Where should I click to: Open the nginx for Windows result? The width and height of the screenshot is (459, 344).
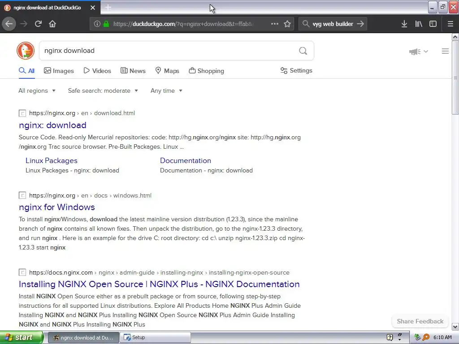[57, 207]
